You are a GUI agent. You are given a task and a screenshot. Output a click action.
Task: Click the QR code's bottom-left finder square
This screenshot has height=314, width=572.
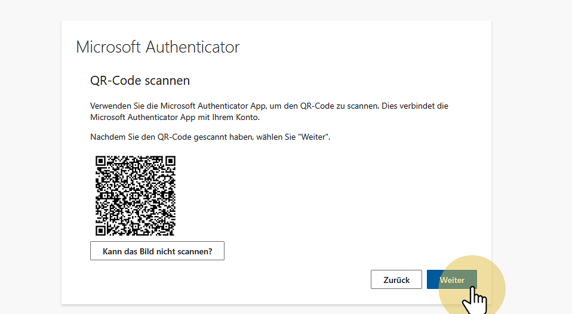coord(101,230)
